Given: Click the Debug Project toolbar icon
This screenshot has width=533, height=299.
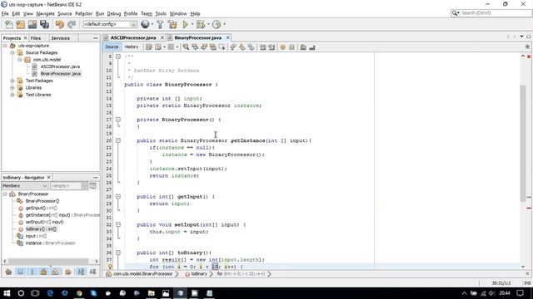Looking at the screenshot, I should pos(201,24).
